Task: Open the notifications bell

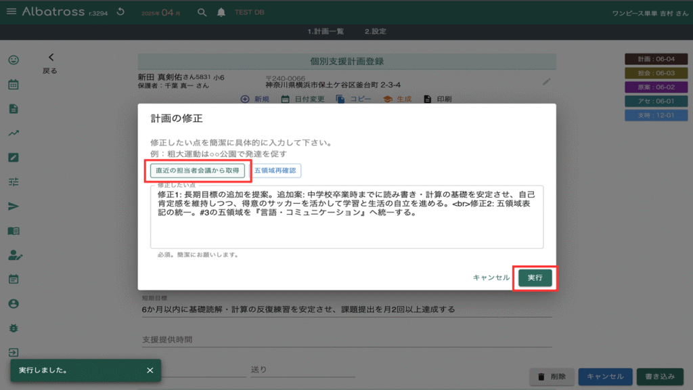Action: pos(221,12)
